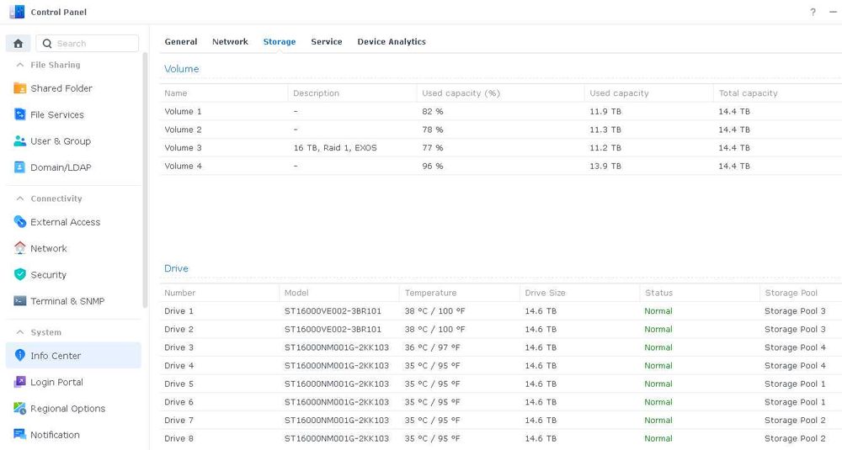Click the '96 %' used capacity value

pos(432,167)
